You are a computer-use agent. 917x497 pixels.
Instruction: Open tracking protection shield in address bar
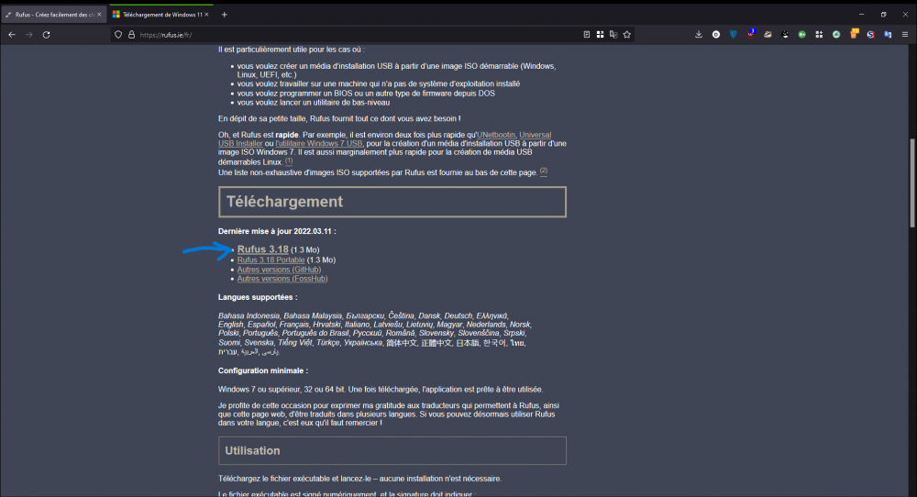[x=118, y=35]
